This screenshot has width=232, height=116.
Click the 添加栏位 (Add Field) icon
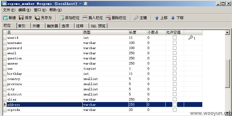coord(61,18)
